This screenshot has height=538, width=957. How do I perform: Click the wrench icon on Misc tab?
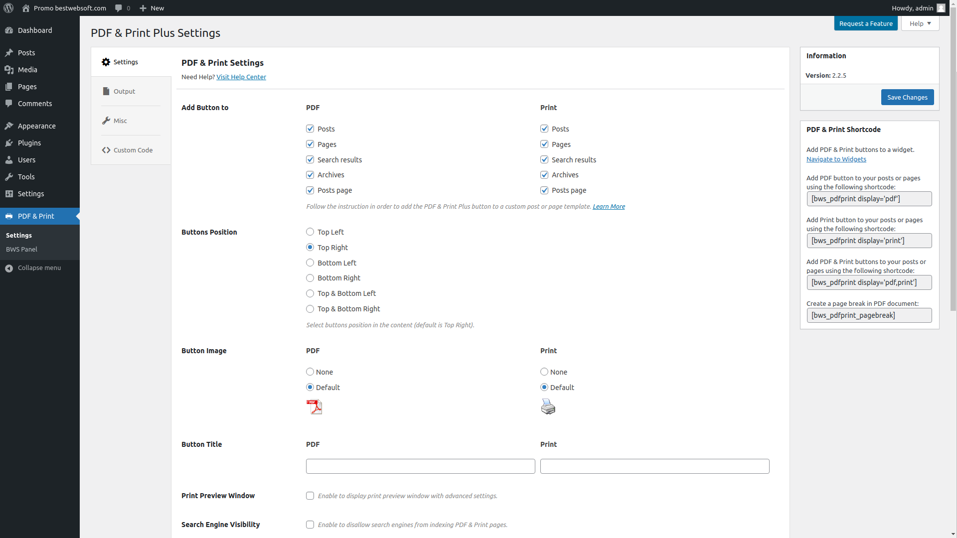[x=106, y=121]
